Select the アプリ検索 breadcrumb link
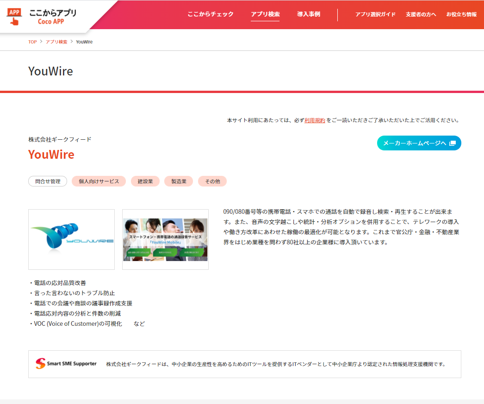484x404 pixels. (x=56, y=42)
